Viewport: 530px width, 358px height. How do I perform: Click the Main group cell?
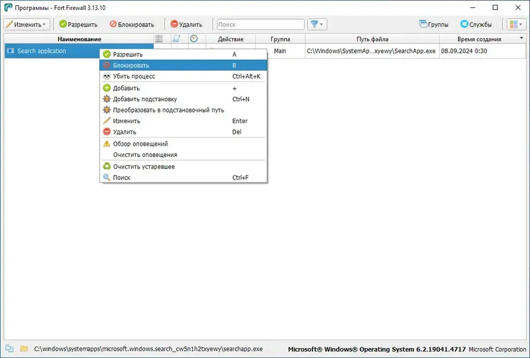280,51
